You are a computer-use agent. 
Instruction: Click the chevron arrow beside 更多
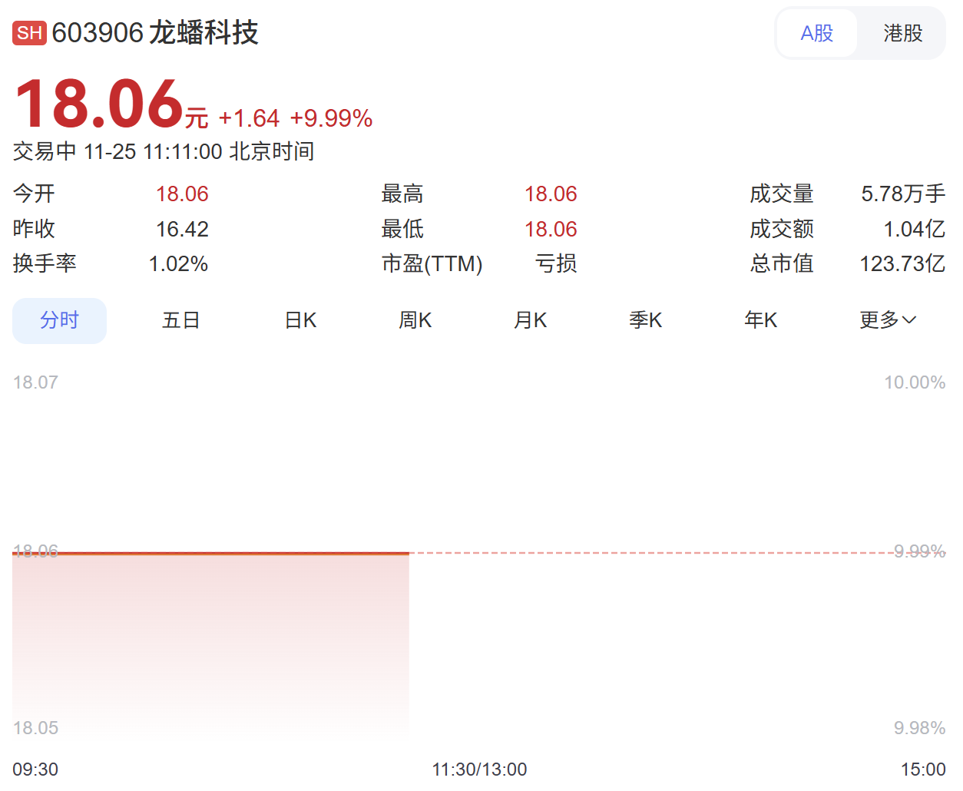pos(909,320)
